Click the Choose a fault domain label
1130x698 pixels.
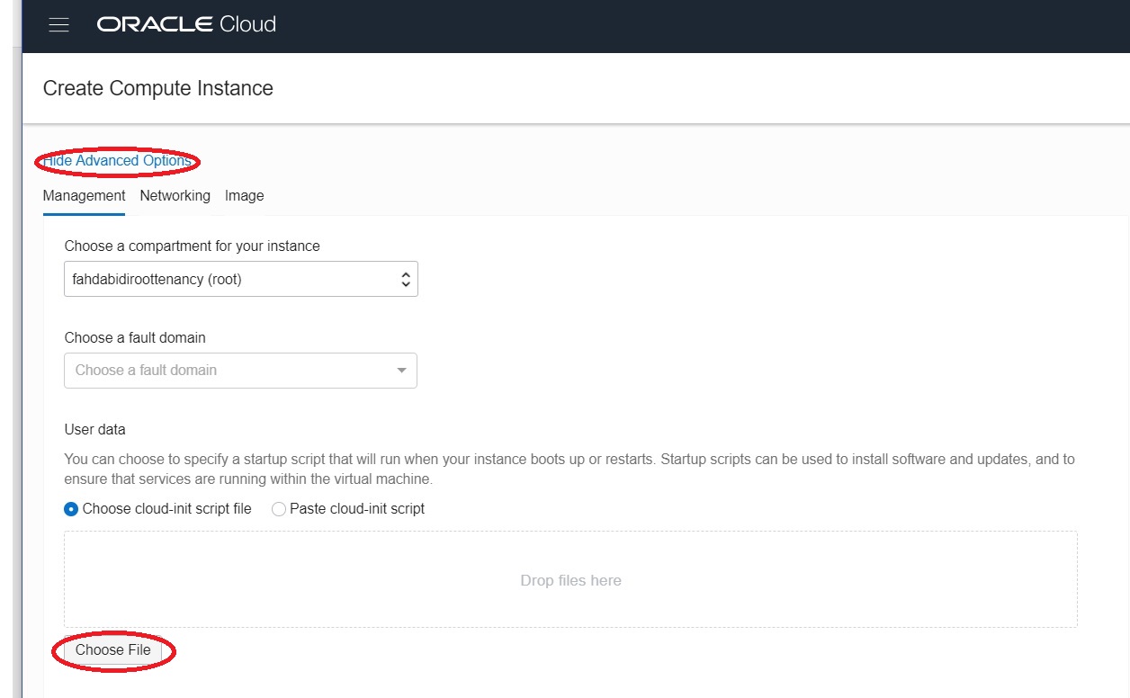(x=135, y=338)
